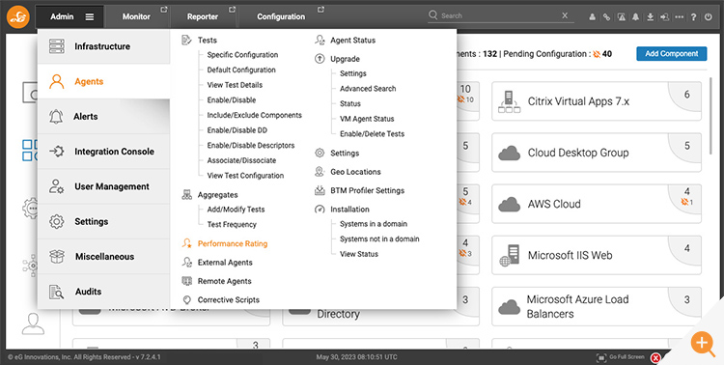This screenshot has height=365, width=724.
Task: Click the download icon in header
Action: click(650, 17)
